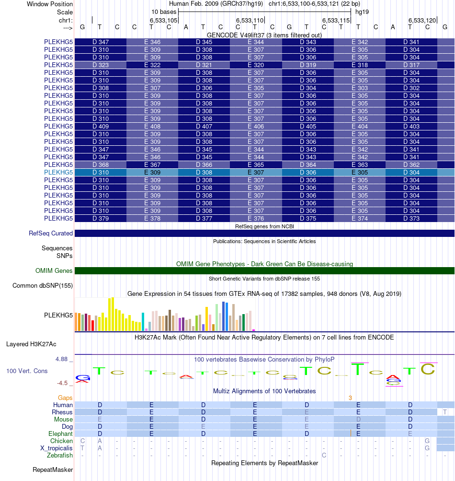Open Multiz Alignments of 100 Vertebrates title

point(264,391)
